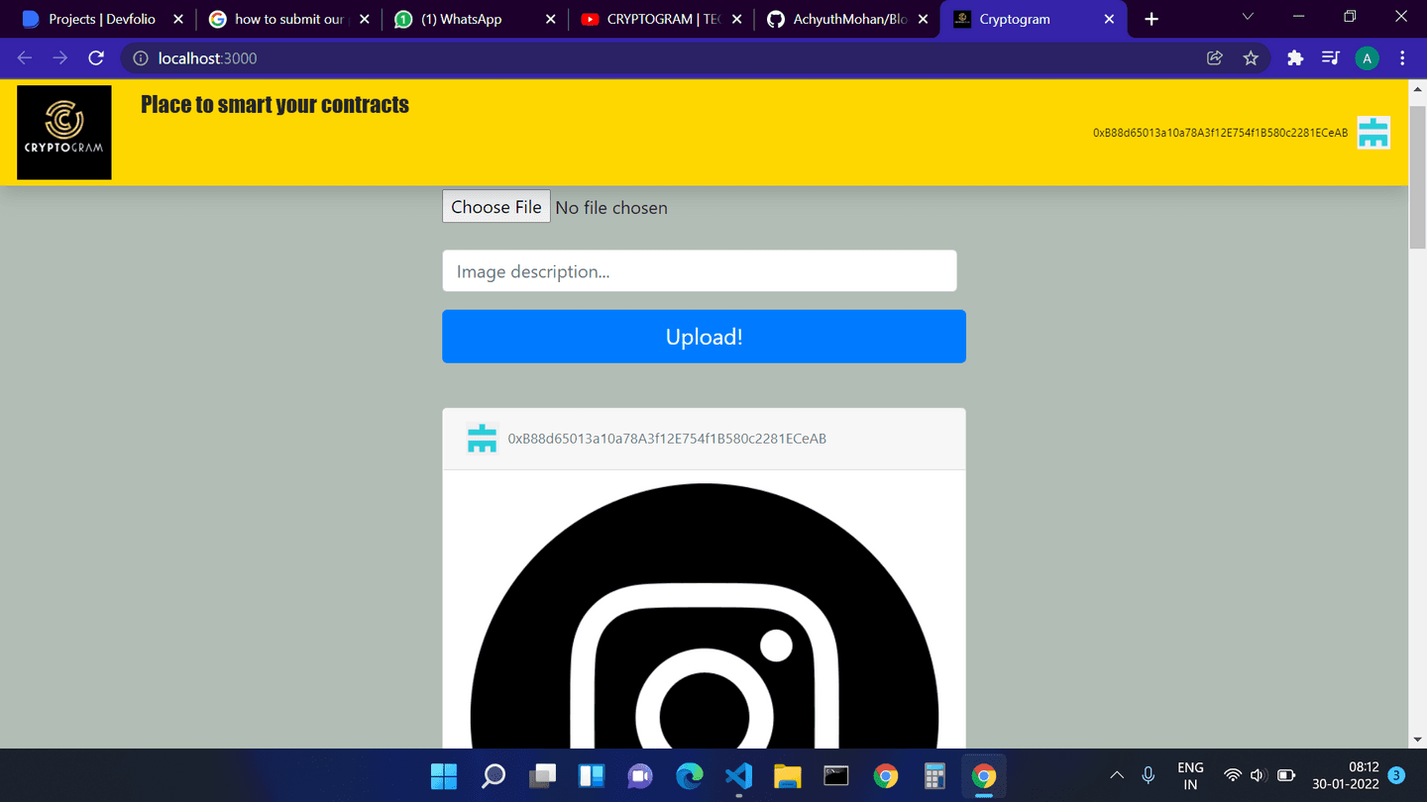Reload the localhost page
The height and width of the screenshot is (802, 1427).
[x=96, y=58]
